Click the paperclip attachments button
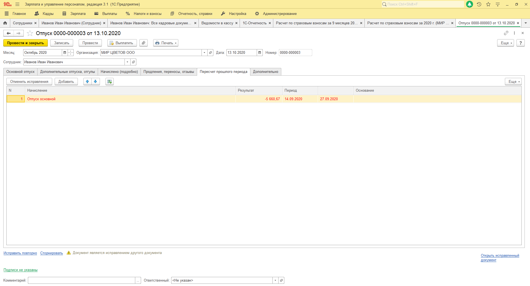530x286 pixels. 144,43
